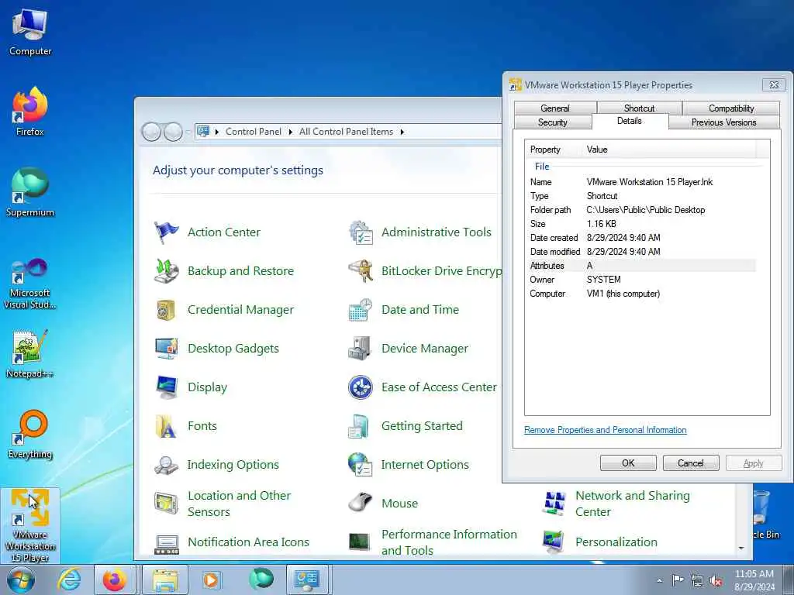Open the Device Manager link

[425, 349]
